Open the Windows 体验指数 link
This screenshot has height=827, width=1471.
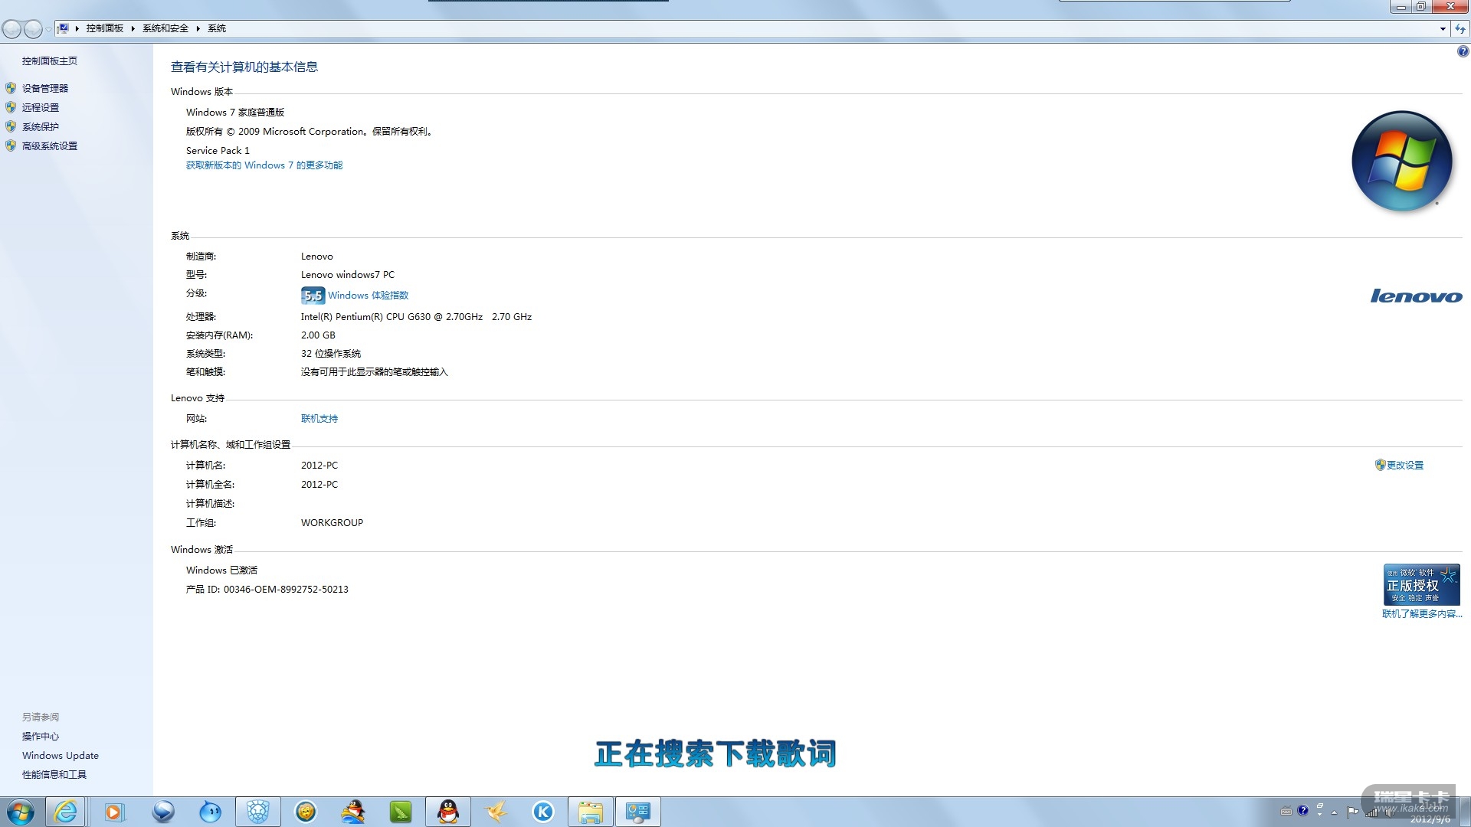click(x=368, y=295)
